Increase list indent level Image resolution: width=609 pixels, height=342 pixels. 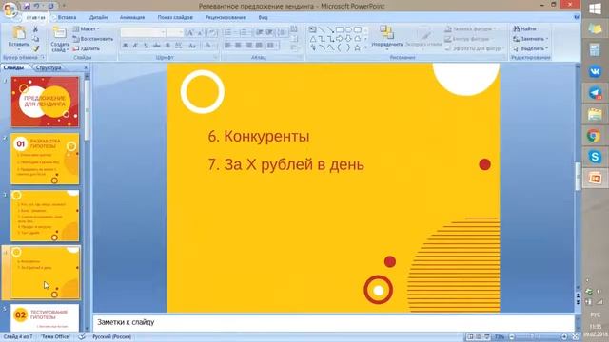[x=269, y=32]
